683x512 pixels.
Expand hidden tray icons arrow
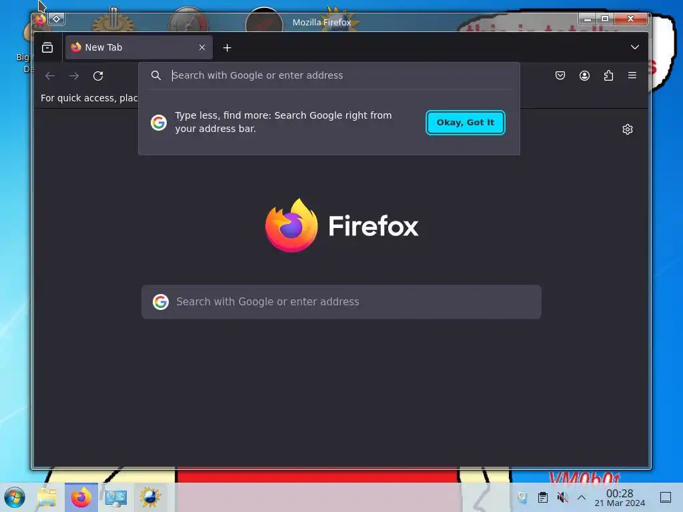[582, 497]
